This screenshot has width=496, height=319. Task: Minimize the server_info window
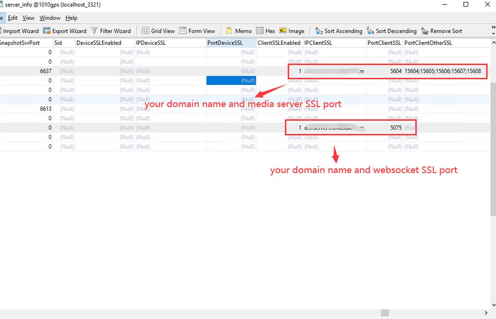point(444,4)
